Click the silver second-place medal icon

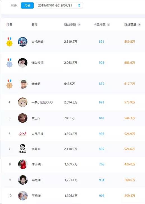click(x=10, y=63)
